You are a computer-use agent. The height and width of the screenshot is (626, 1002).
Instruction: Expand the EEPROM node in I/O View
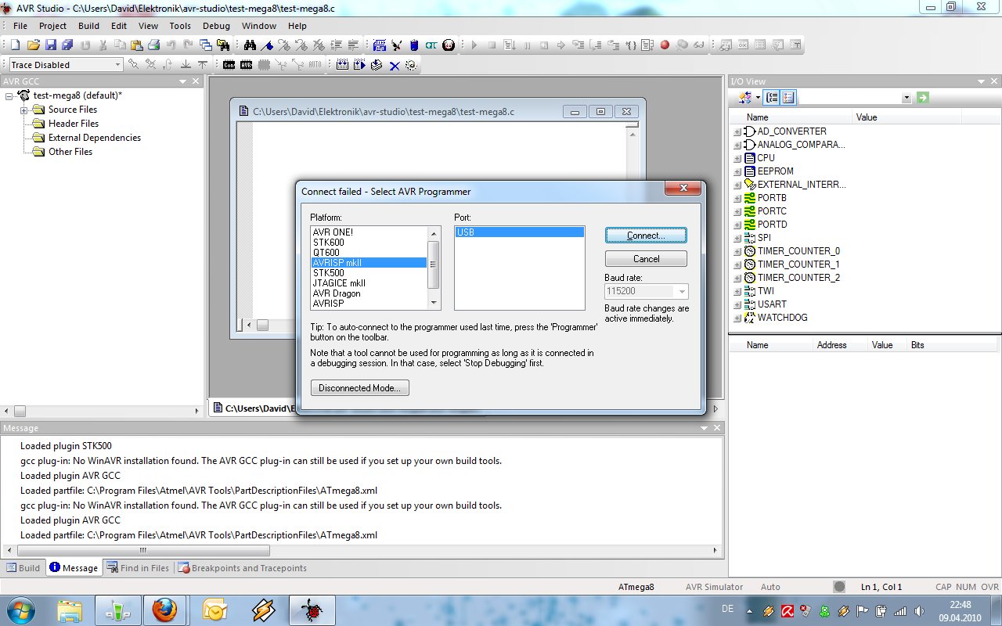tap(737, 171)
